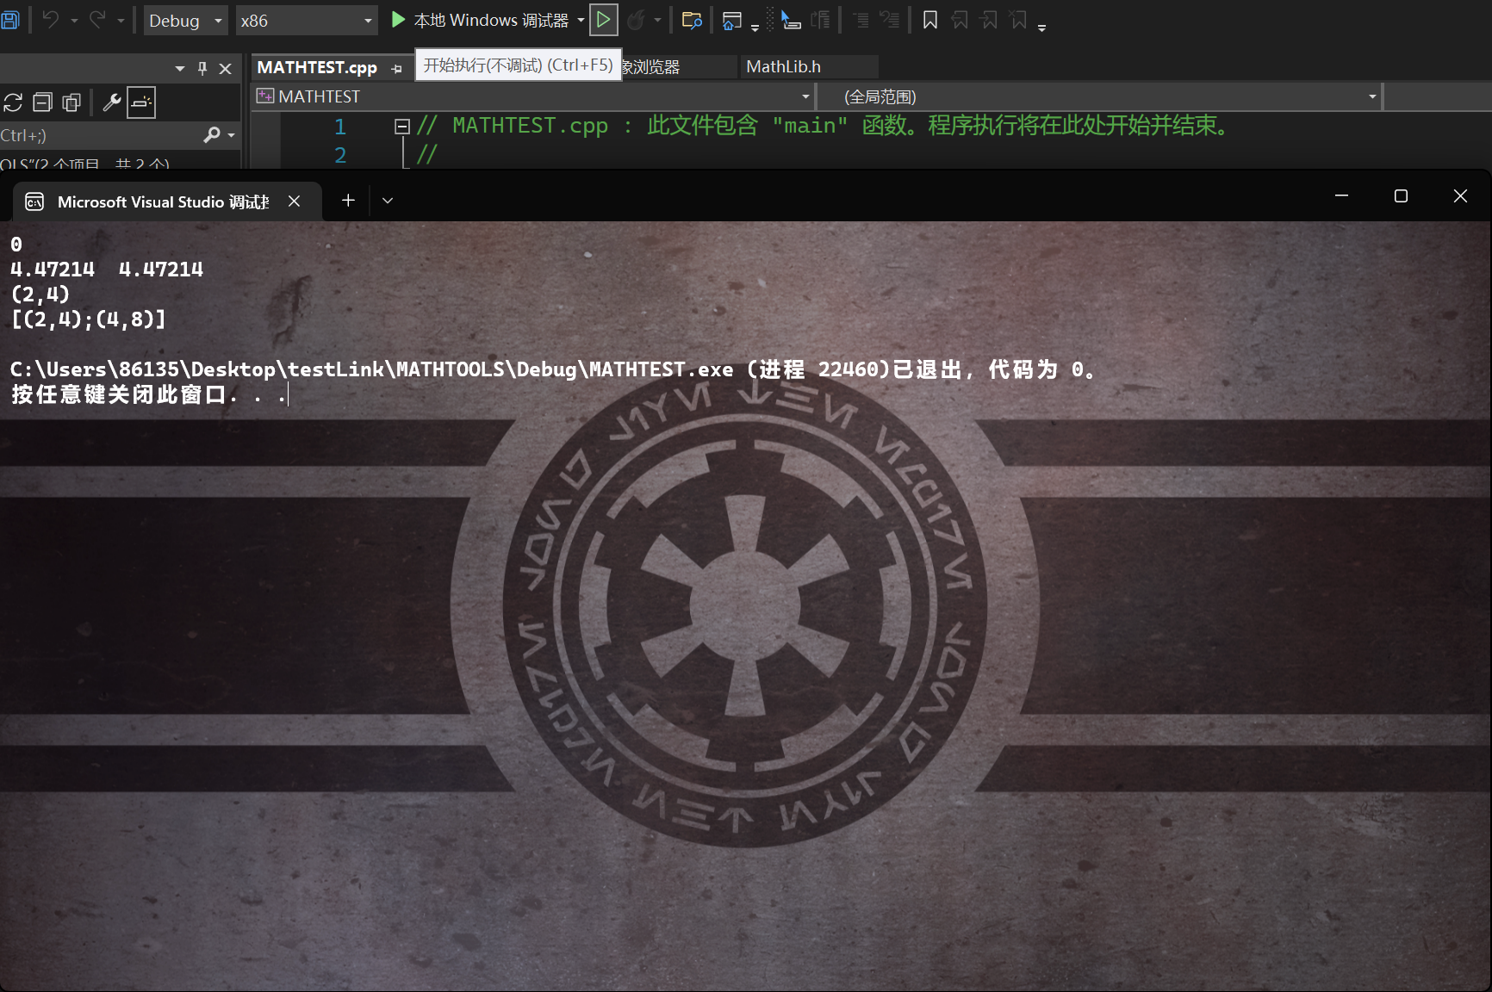Go to the previous bookmark icon
The height and width of the screenshot is (992, 1492).
960,20
